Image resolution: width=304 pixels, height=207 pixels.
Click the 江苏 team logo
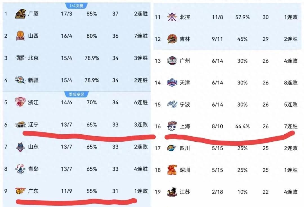pos(172,192)
